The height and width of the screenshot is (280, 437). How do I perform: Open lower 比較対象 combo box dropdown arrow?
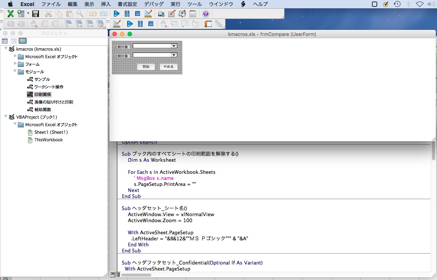[x=174, y=55]
